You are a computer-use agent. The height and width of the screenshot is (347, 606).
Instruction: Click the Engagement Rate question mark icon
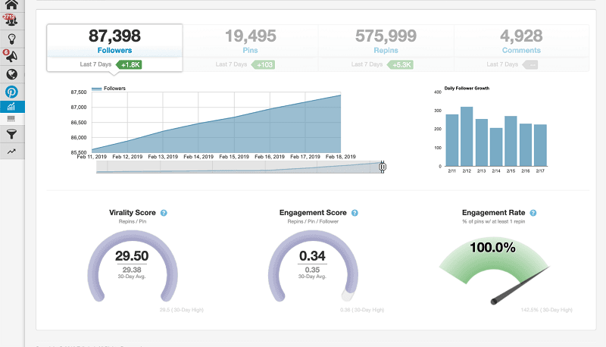click(x=533, y=214)
